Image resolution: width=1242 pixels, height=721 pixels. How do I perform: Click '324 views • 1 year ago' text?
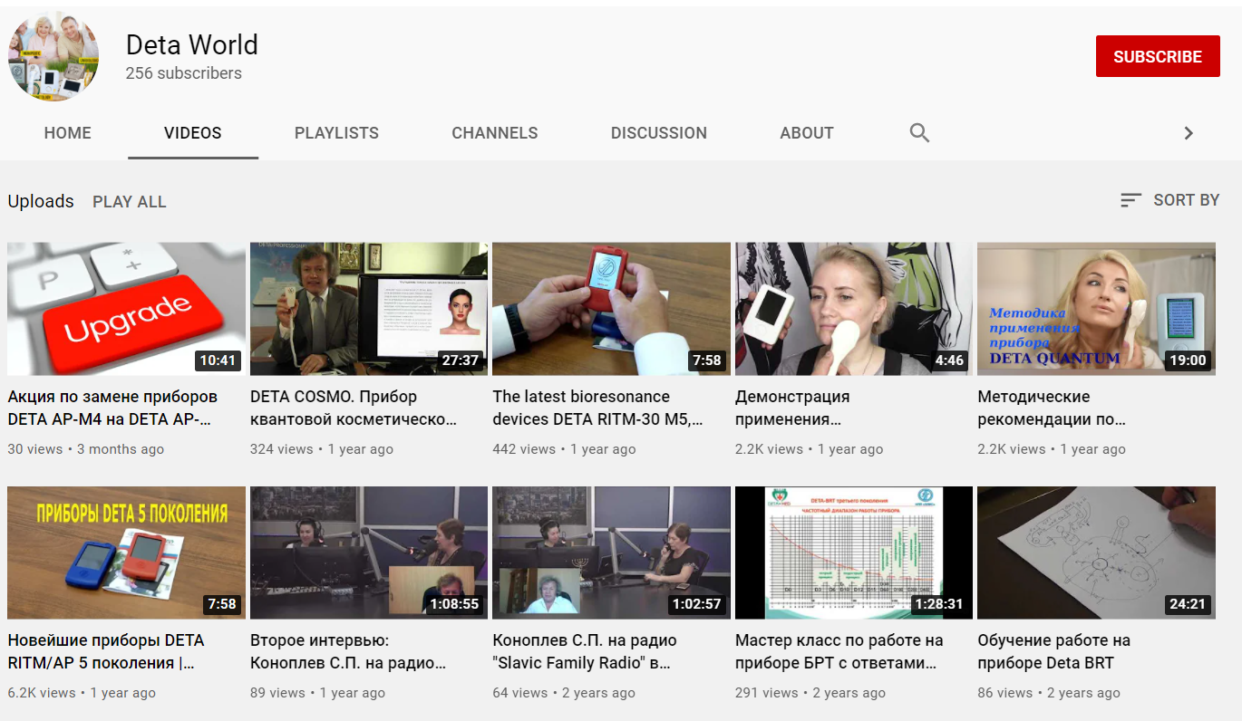[322, 449]
